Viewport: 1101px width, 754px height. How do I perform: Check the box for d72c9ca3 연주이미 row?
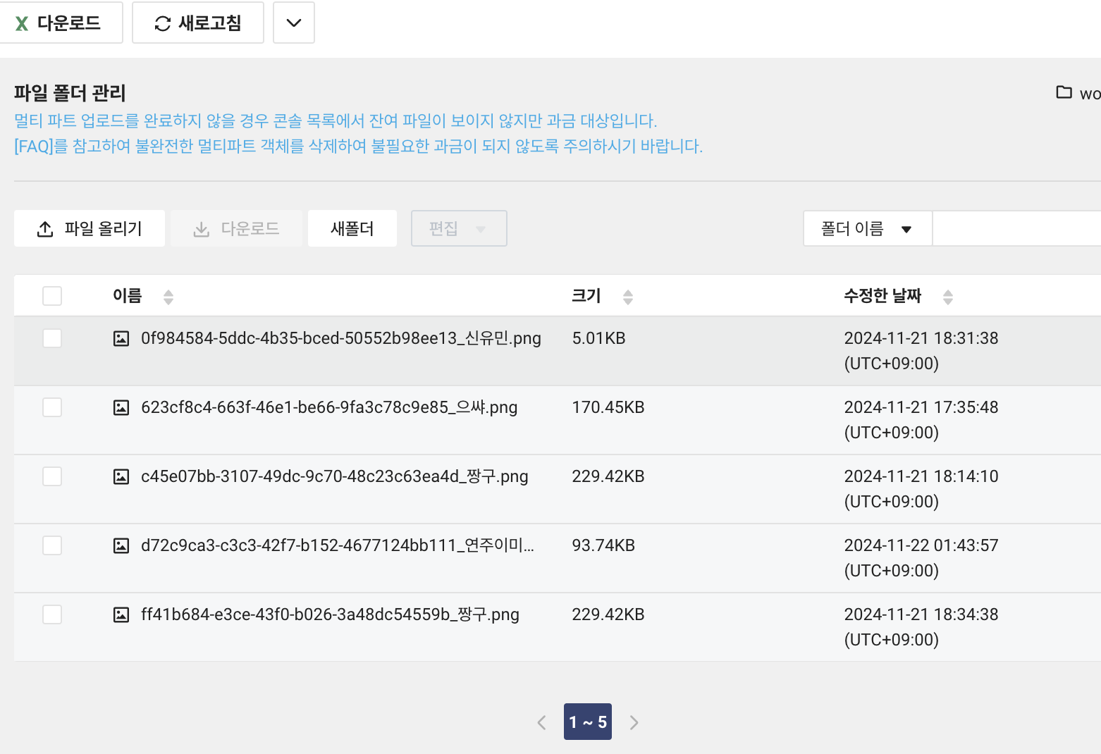pyautogui.click(x=52, y=545)
